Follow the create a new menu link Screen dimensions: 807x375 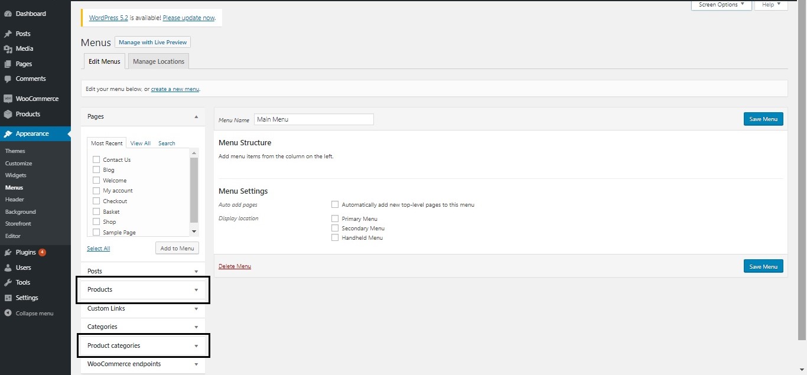[175, 89]
